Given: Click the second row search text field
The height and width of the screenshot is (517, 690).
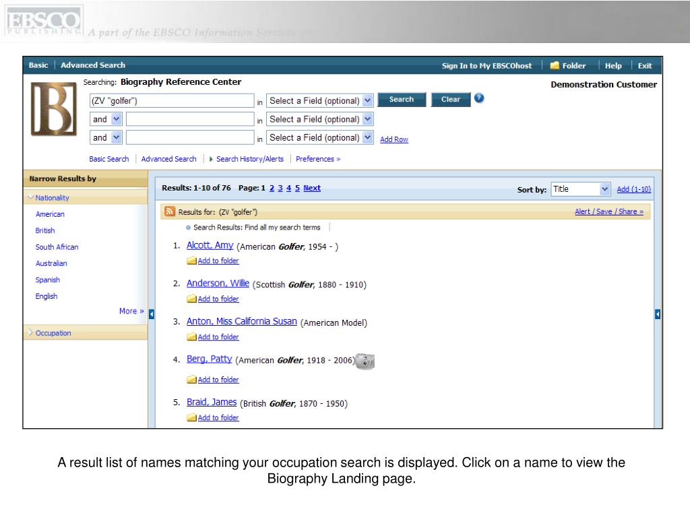Looking at the screenshot, I should coord(190,119).
